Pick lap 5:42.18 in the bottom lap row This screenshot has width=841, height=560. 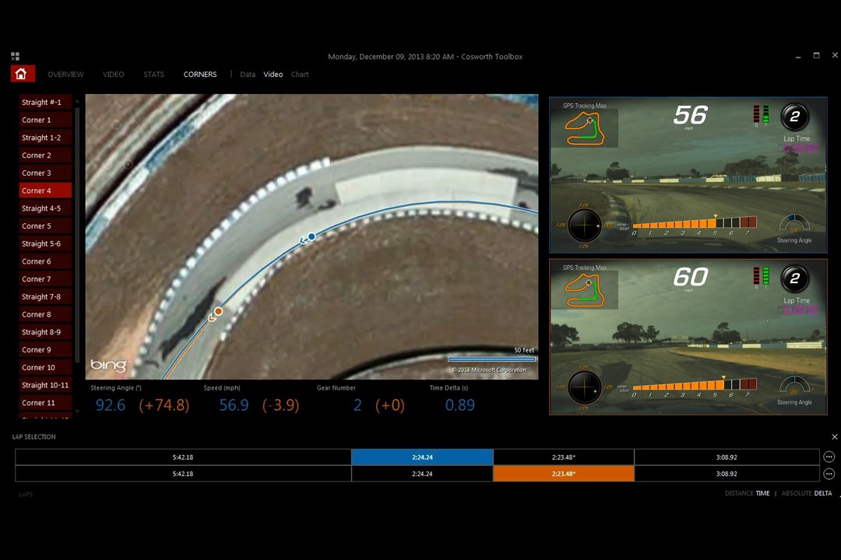coord(183,474)
